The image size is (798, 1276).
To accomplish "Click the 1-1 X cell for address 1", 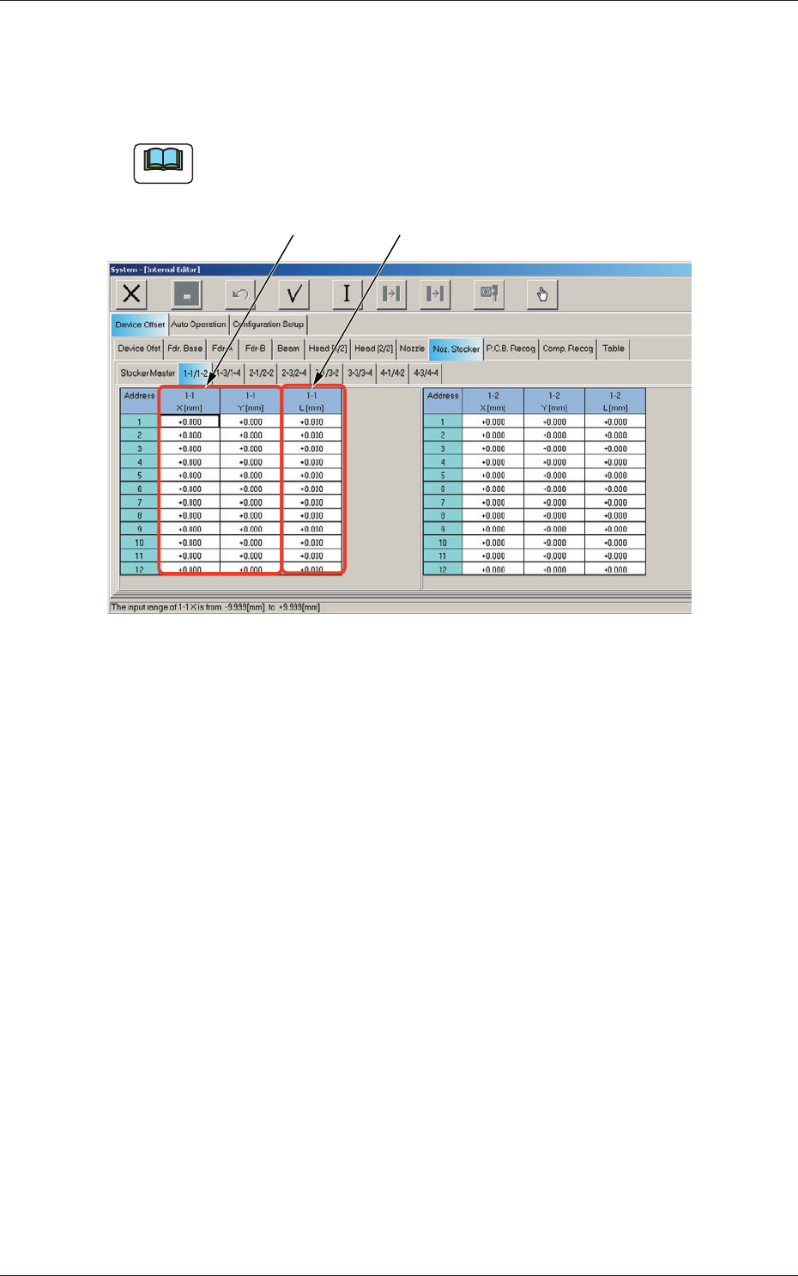I will pos(190,422).
